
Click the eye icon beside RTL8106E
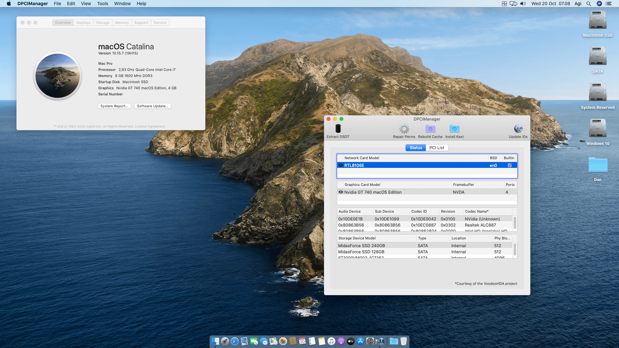coord(340,165)
